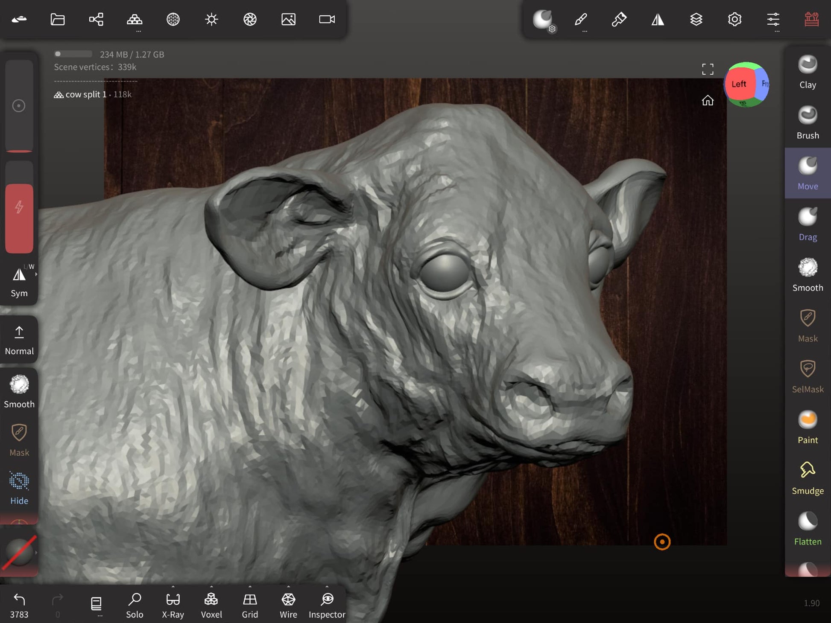The image size is (831, 623).
Task: Pick the Smudge tool
Action: point(807,478)
